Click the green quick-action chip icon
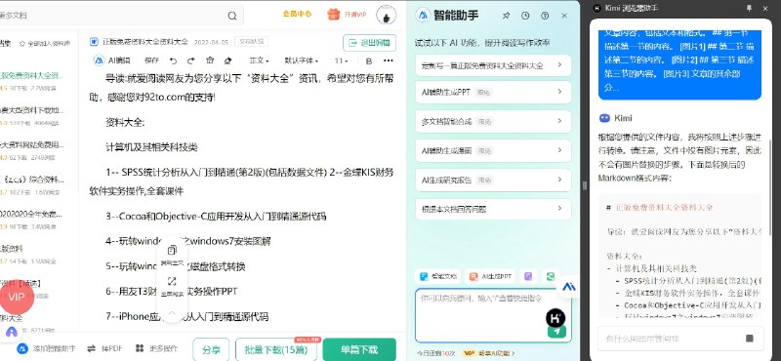The width and height of the screenshot is (781, 361). click(x=551, y=276)
